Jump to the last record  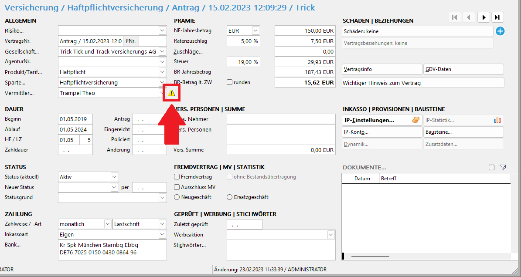[497, 17]
